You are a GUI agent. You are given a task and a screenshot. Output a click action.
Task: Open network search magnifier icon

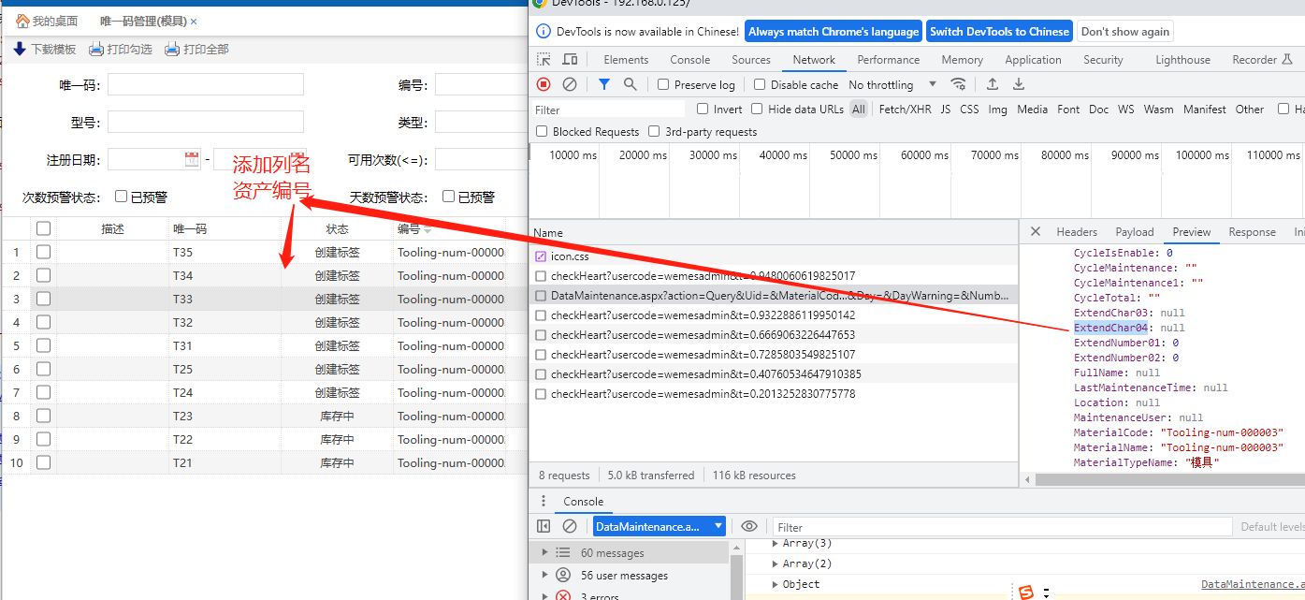[631, 84]
